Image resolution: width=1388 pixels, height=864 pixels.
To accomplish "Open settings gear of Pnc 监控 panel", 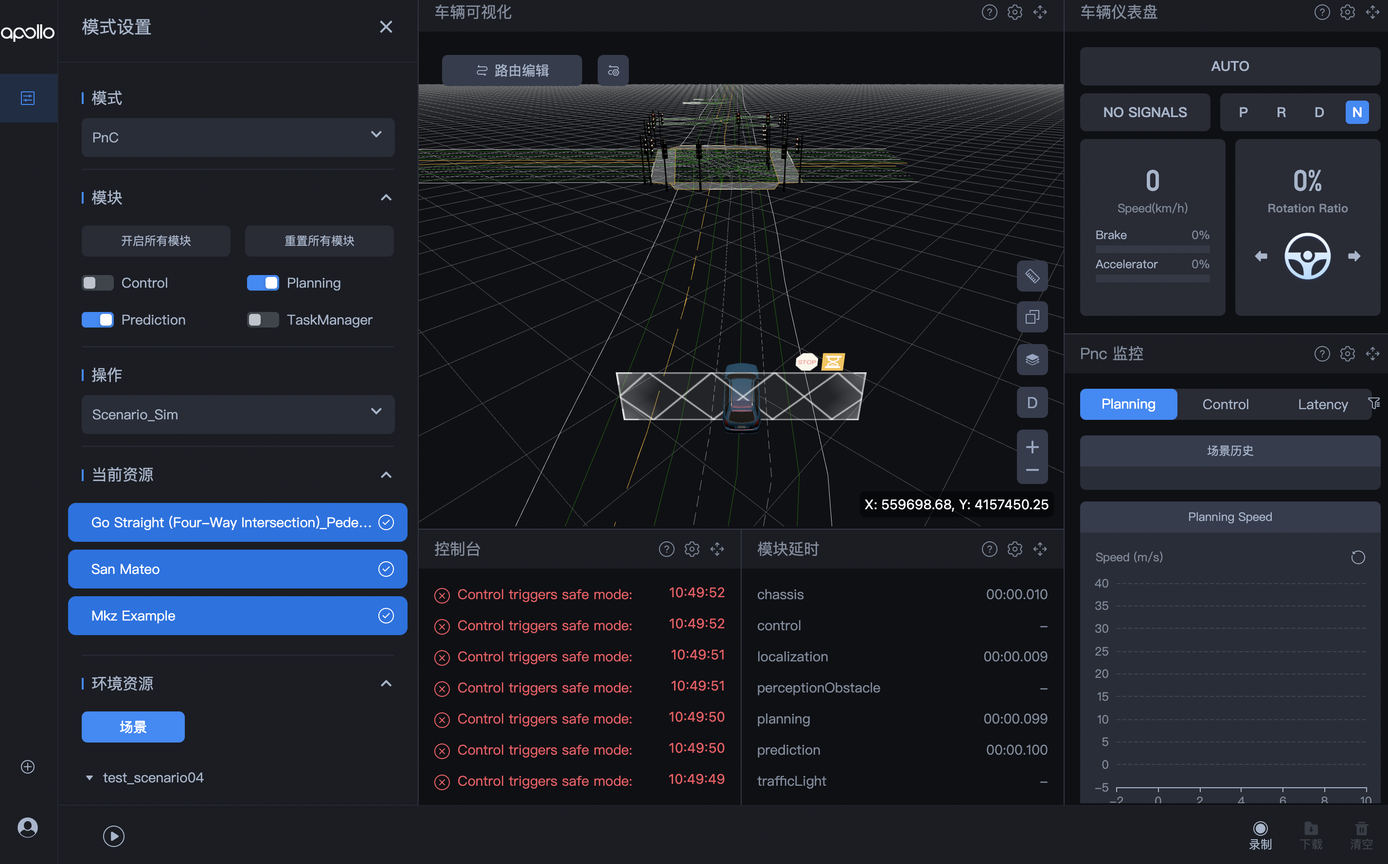I will [1348, 354].
